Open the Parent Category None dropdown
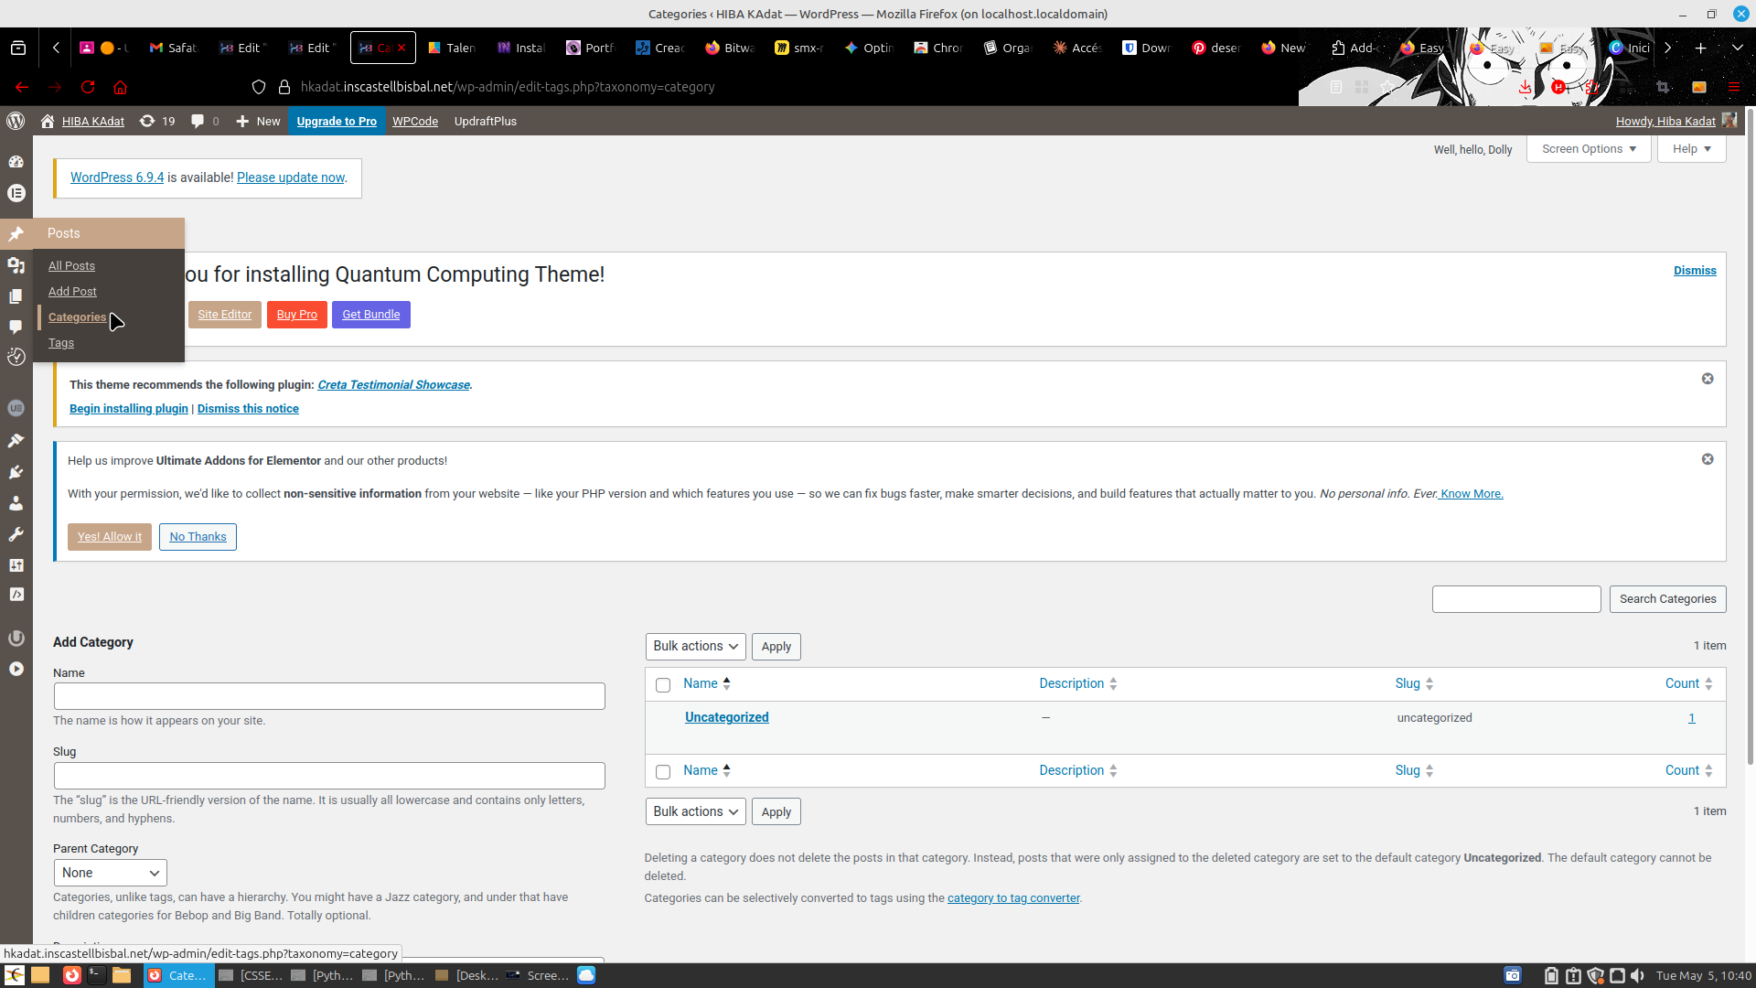 coord(110,873)
